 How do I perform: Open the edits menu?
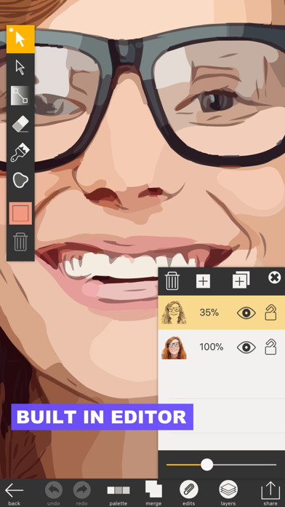(189, 492)
